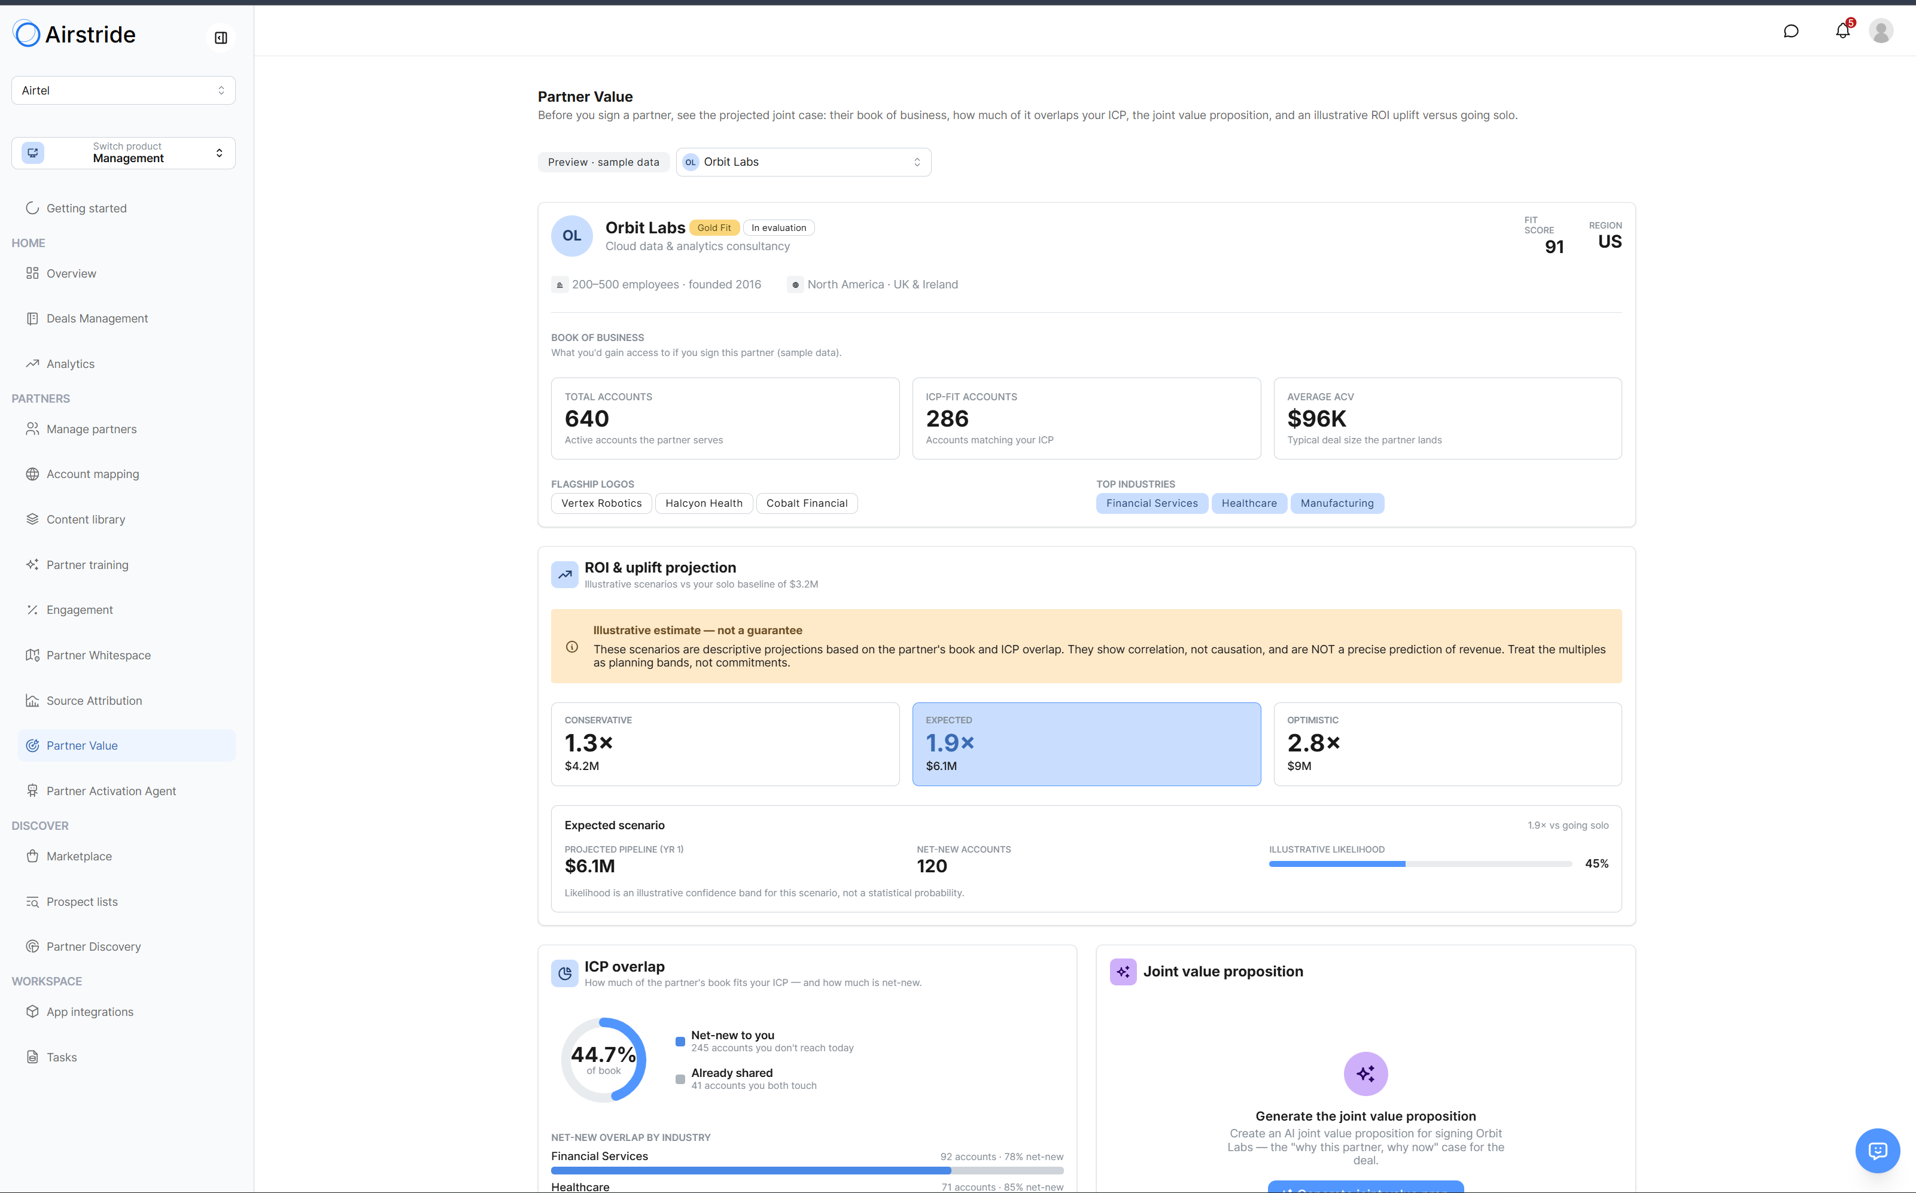Collapse the sidebar panel icon
Screen dimensions: 1916x1193
point(221,38)
